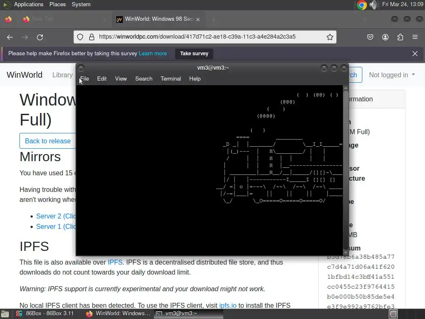Select vm3@vm3 terminal taskbar entry

point(189,314)
